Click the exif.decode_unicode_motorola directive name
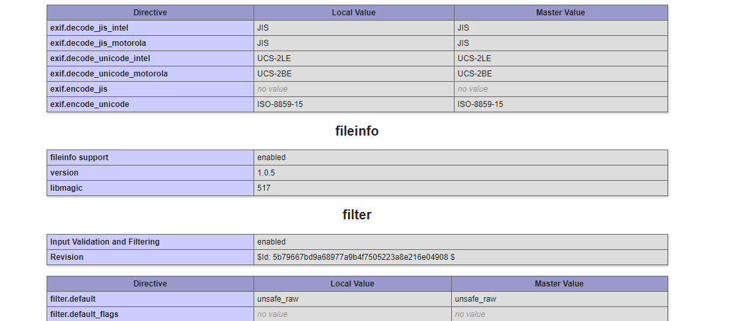Screen dimensions: 742x321 108,74
